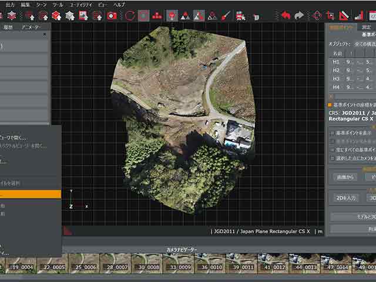Click the highlighted red-and-white triangles icon
The height and width of the screenshot is (282, 376).
tap(199, 16)
